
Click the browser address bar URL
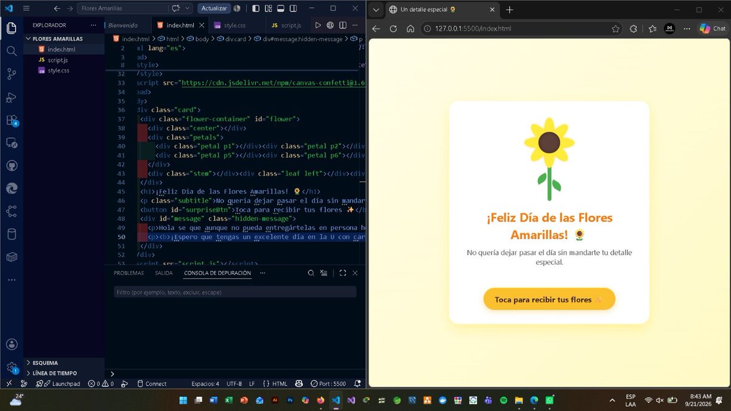pyautogui.click(x=473, y=29)
